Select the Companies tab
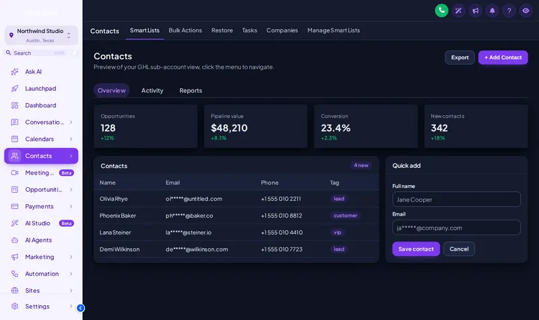 282,30
